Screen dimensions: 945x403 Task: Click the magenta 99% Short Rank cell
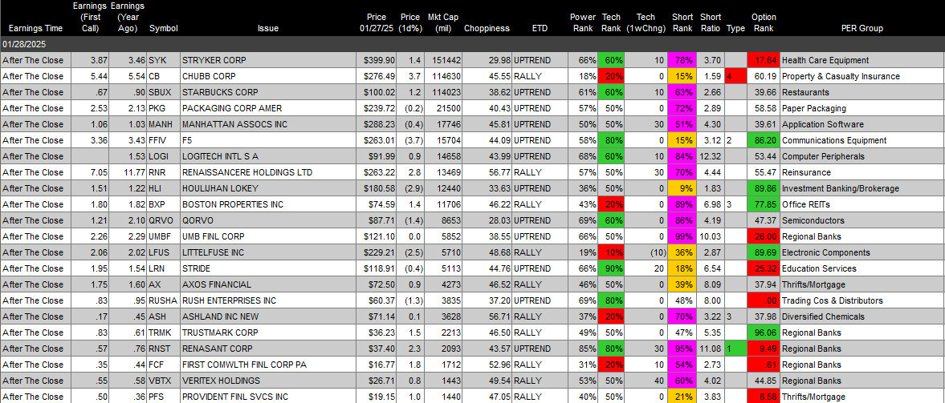coord(682,236)
